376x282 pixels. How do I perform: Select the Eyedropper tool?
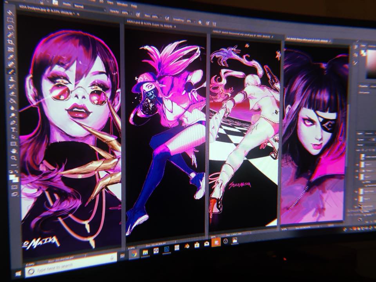tap(11, 57)
